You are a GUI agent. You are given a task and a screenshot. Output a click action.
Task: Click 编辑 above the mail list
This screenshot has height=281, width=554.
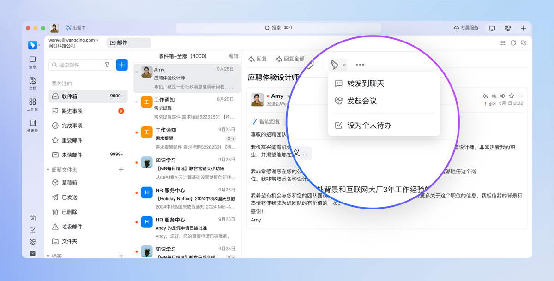(234, 56)
